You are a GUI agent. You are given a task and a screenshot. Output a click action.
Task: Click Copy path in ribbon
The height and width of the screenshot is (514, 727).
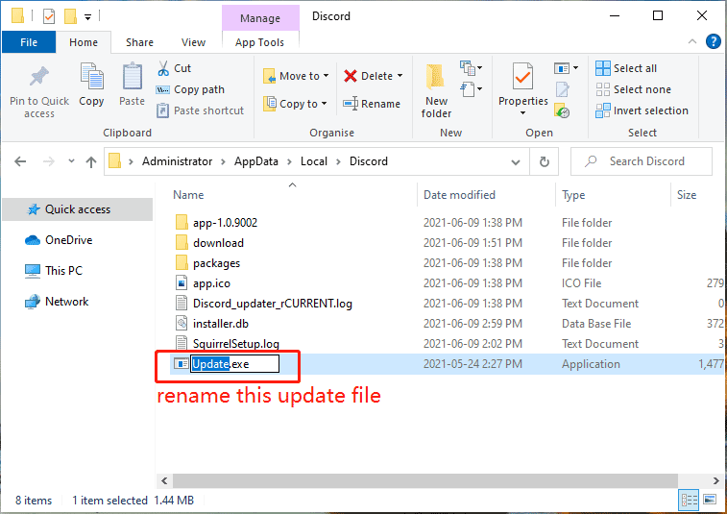click(x=190, y=89)
